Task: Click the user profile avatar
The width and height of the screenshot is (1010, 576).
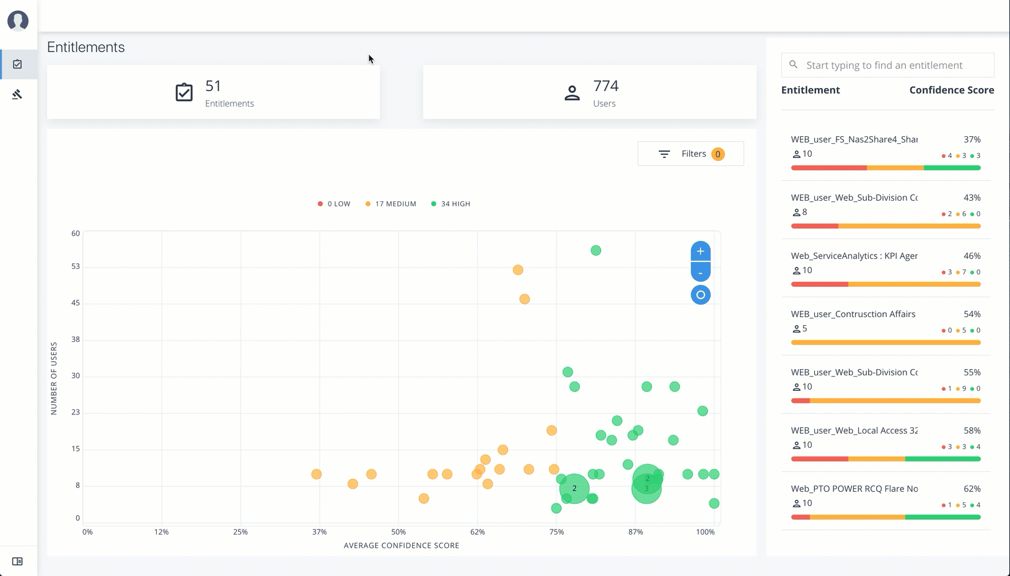Action: coord(18,20)
